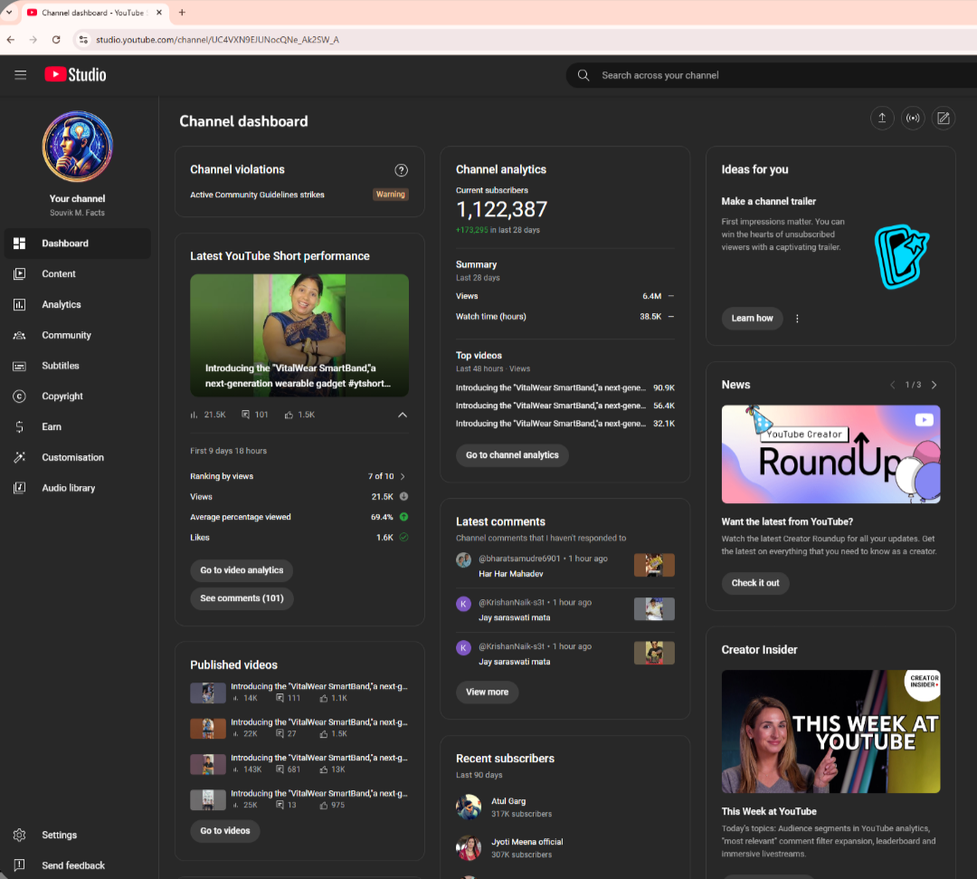Click the site information icon in address bar

point(83,39)
